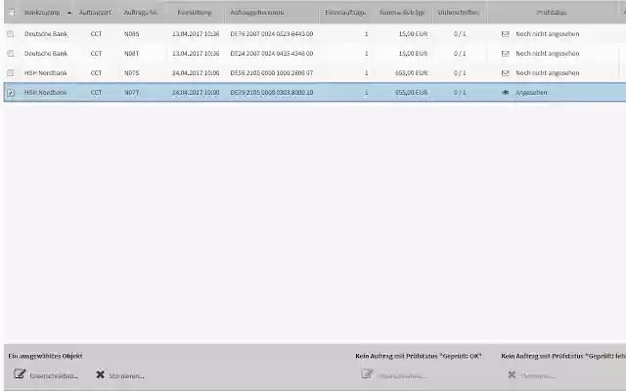Screen dimensions: 626x391
Task: Click account DE76 2007 0024 0523 6443 00
Action: click(272, 34)
